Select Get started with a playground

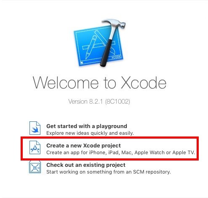(87, 126)
